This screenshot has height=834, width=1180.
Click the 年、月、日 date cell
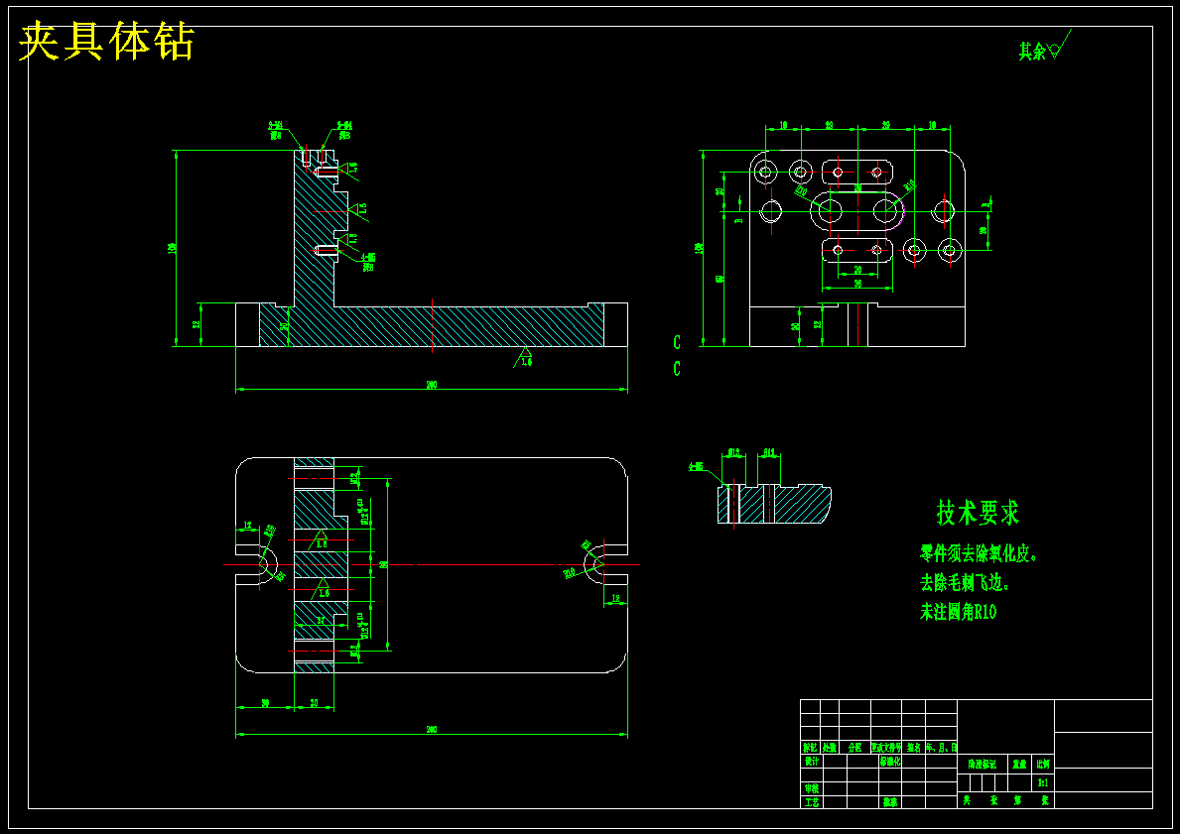click(x=942, y=749)
